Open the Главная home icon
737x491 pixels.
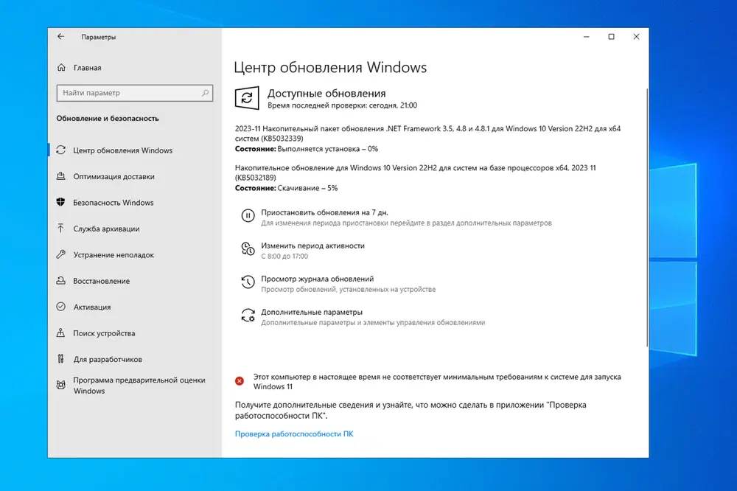[61, 67]
